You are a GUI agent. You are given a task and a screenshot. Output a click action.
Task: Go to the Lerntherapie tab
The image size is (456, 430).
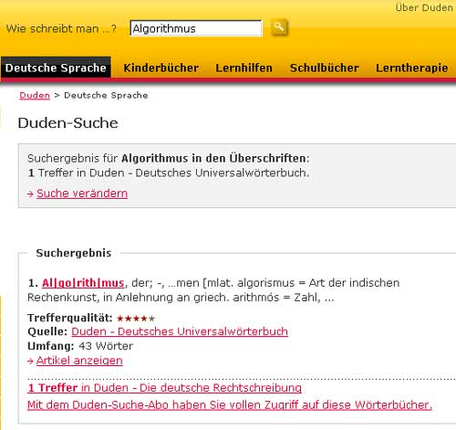tap(412, 68)
